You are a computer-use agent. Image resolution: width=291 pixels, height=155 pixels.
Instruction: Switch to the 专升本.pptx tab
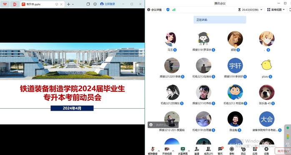[x=39, y=4]
